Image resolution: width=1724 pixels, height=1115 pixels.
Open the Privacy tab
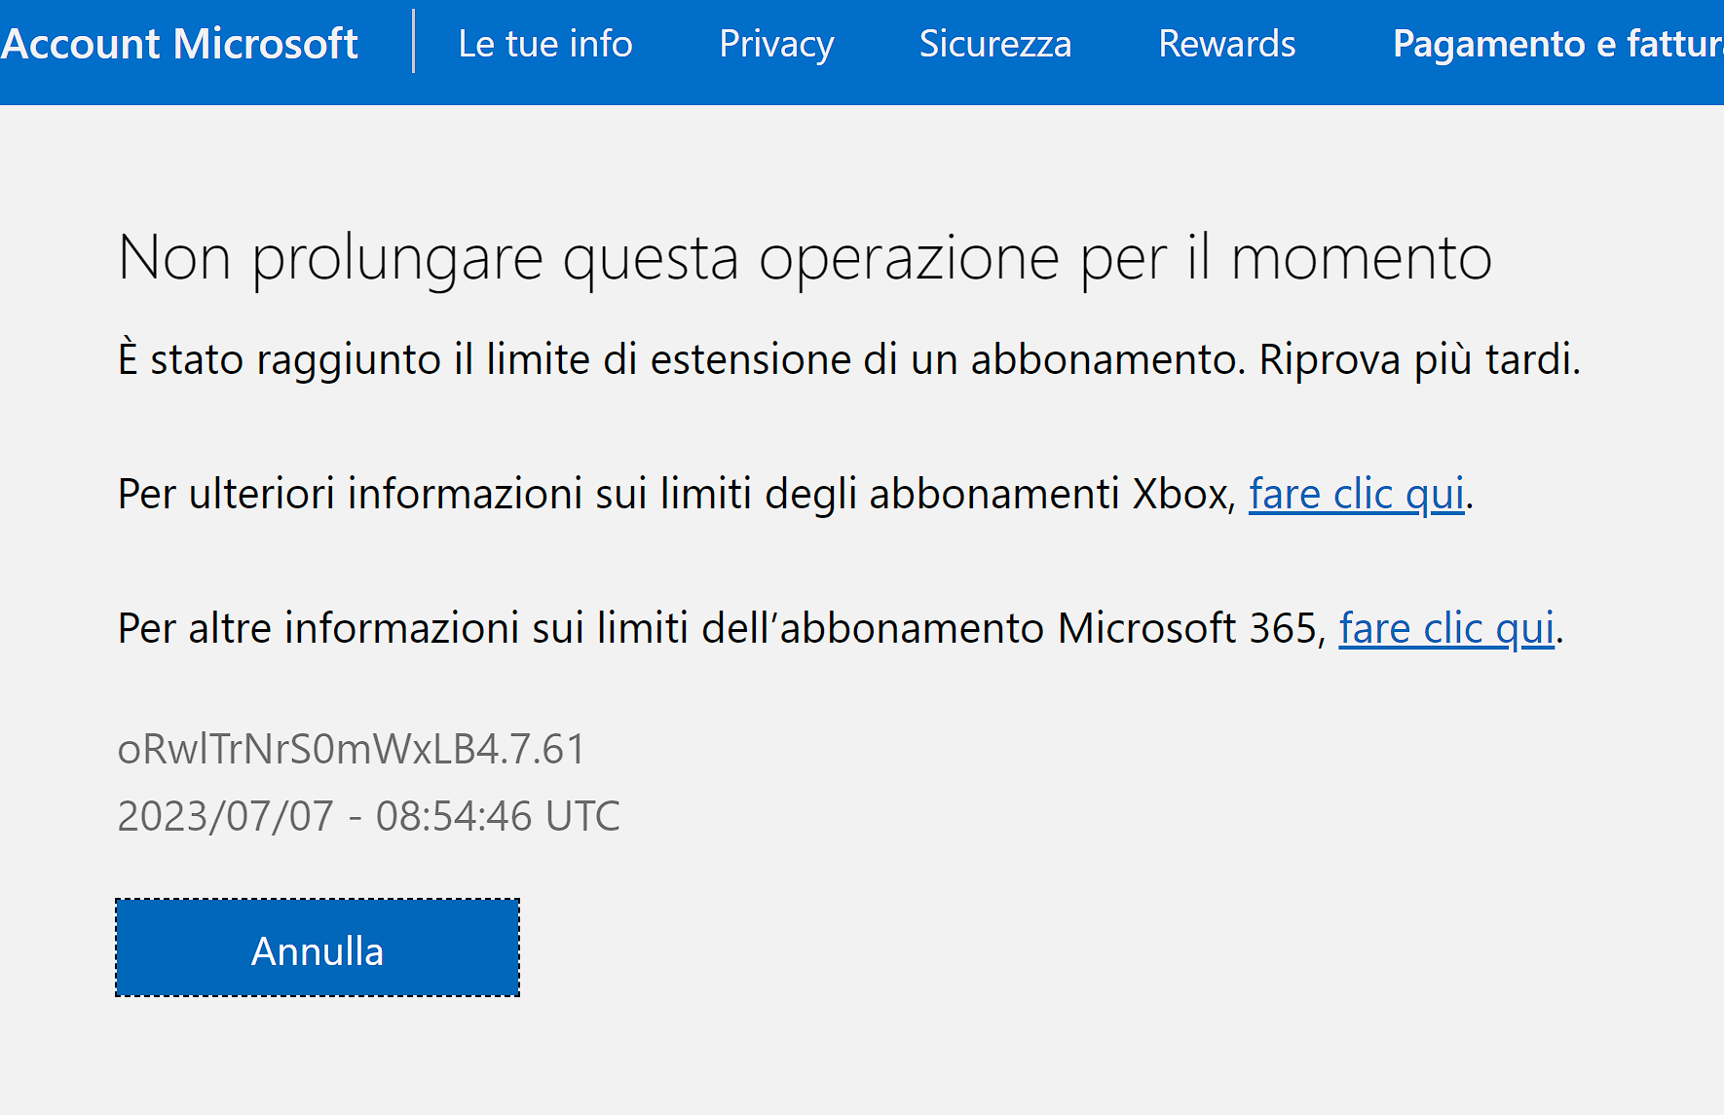pos(776,45)
